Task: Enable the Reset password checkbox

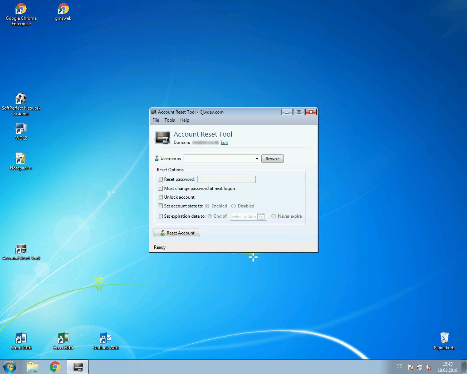Action: pyautogui.click(x=160, y=179)
